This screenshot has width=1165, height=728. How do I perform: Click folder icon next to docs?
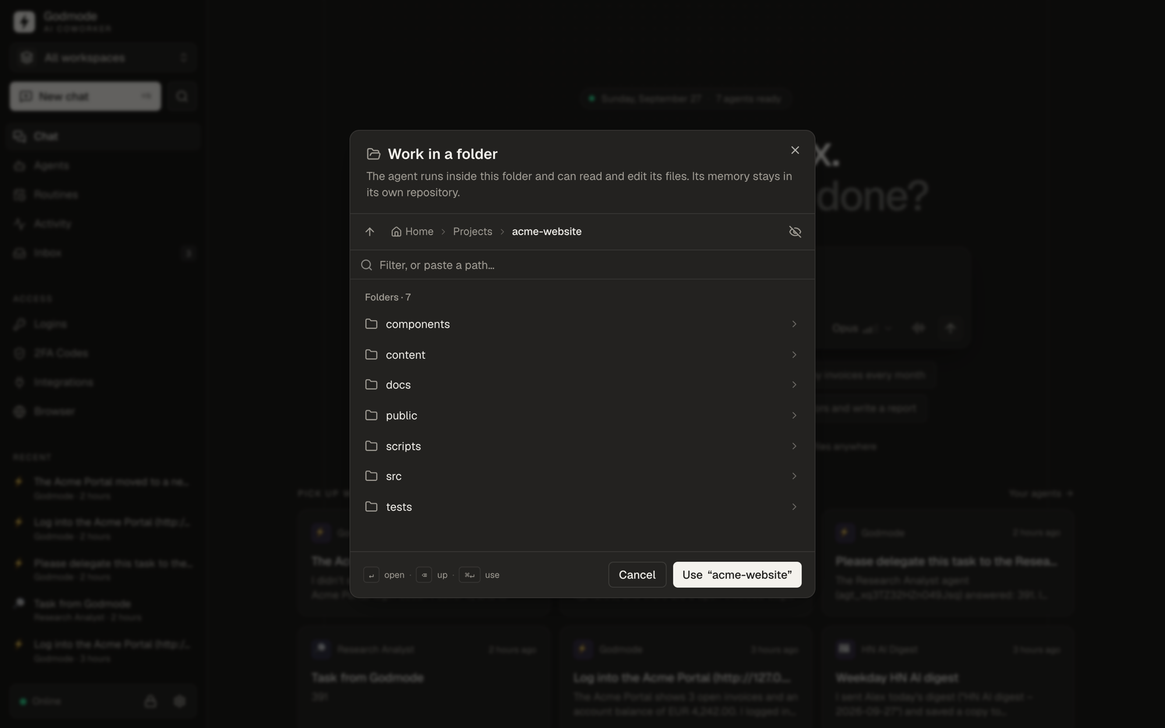click(x=371, y=384)
